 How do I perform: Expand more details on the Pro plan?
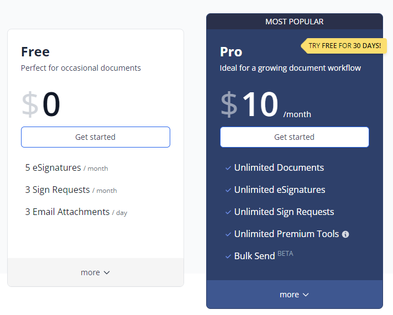click(295, 295)
